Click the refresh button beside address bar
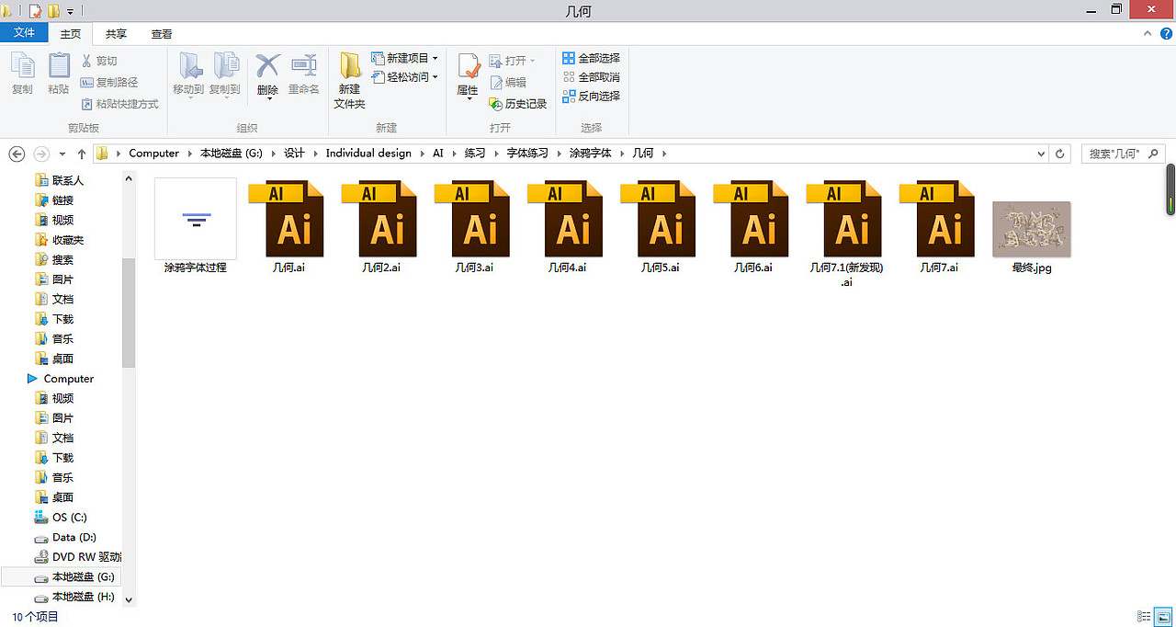Screen dimensions: 1176x627 point(1060,154)
